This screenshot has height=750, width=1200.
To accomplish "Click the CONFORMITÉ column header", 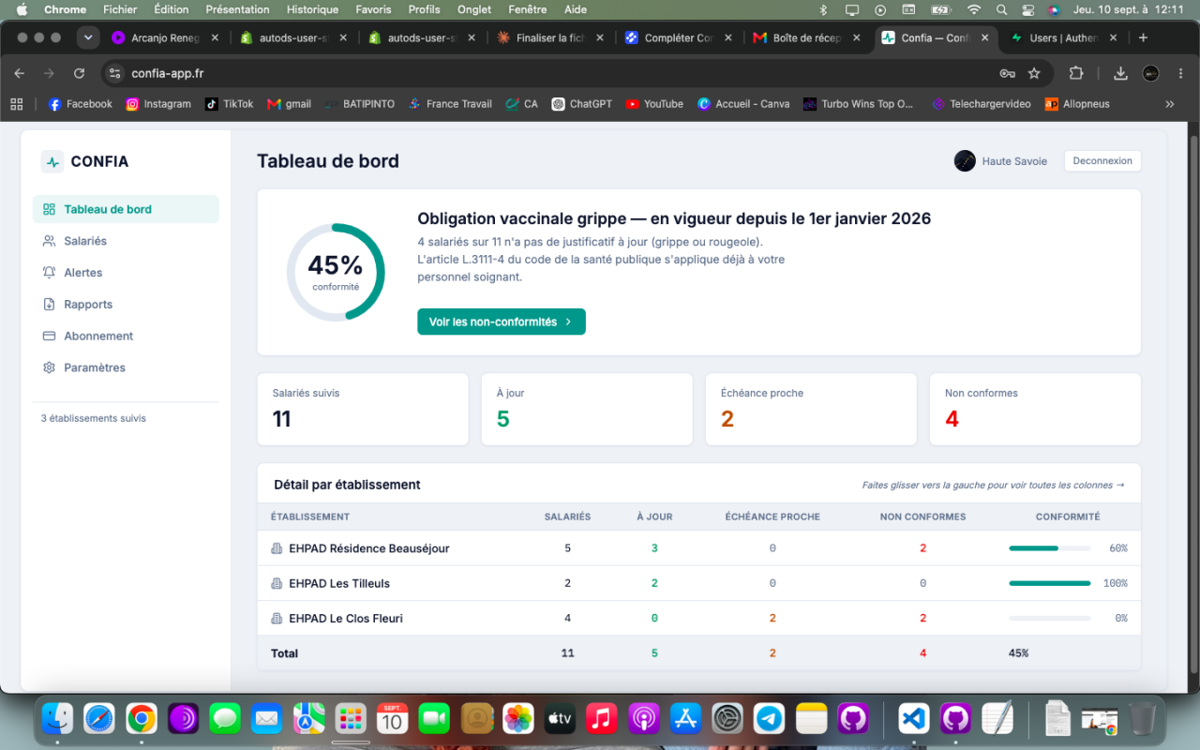I will coord(1068,517).
